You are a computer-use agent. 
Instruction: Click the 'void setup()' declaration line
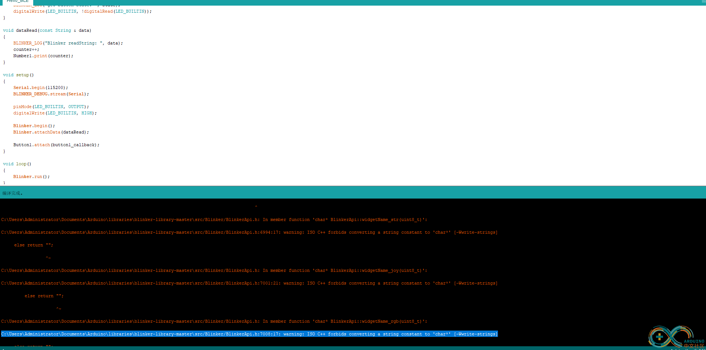click(18, 75)
